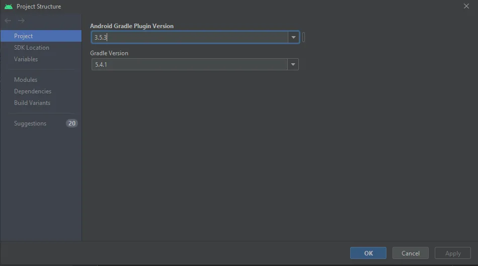
Task: Select Project in the sidebar
Action: coord(41,36)
